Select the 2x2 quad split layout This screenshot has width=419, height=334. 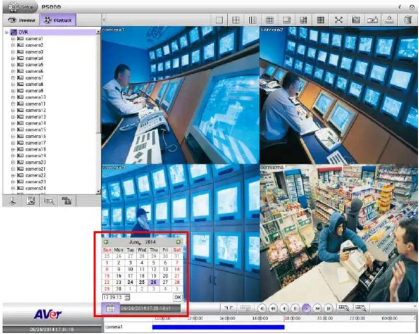[236, 20]
